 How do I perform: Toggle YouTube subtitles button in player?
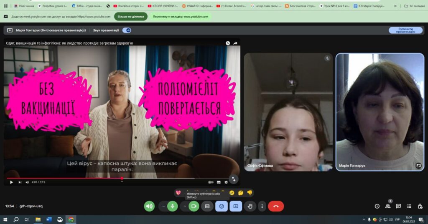pyautogui.click(x=219, y=182)
